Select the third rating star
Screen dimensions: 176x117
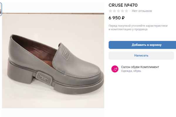[119, 11]
